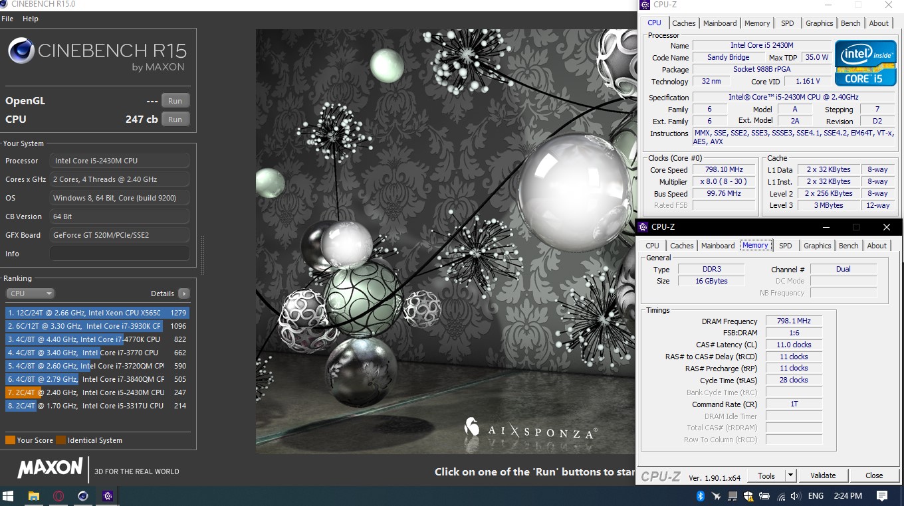The height and width of the screenshot is (506, 904).
Task: Open SPD tab in CPU-Z processor window
Action: coord(788,23)
